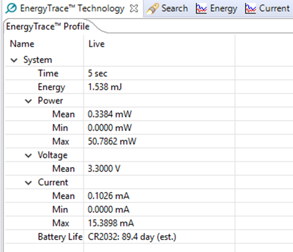Select the Power group row
Viewport: 293px width, 252px height.
pos(50,101)
